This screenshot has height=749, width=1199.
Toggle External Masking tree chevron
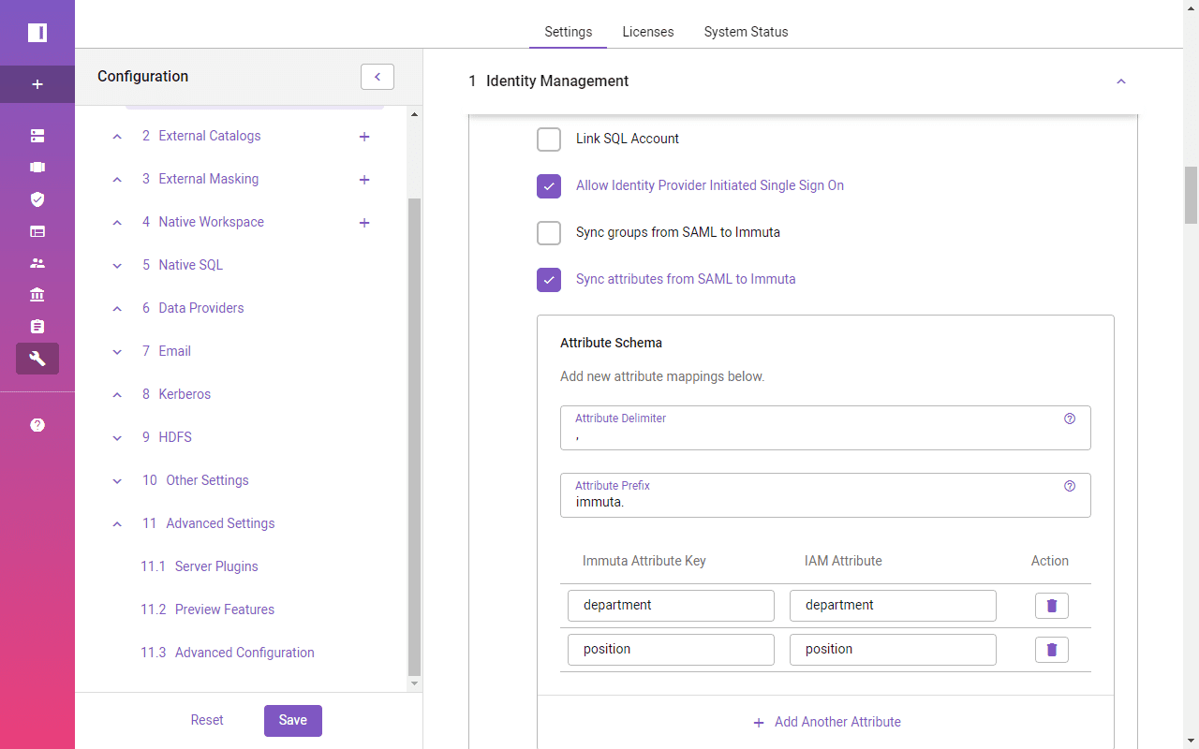[117, 180]
